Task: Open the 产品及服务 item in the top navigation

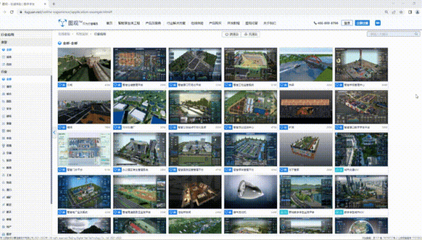Action: [153, 23]
